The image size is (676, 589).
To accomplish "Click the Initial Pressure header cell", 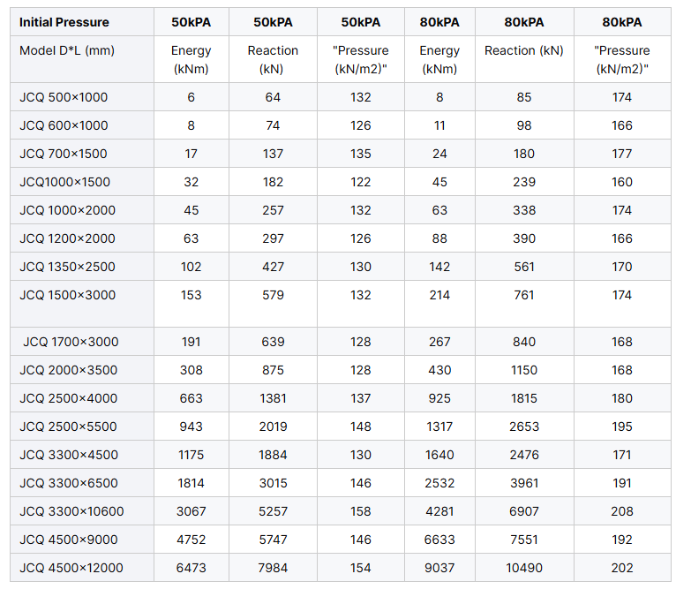I will point(82,22).
